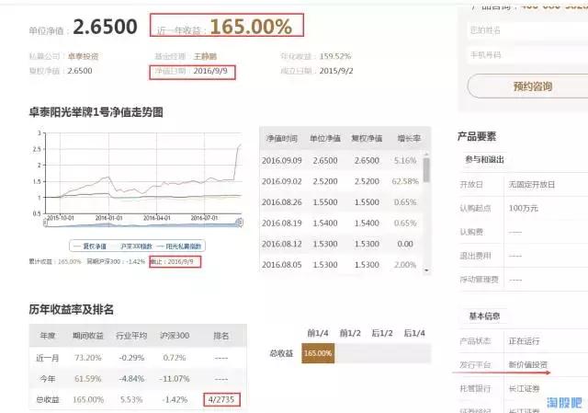Select the 2016.09.09 table row date

[282, 161]
